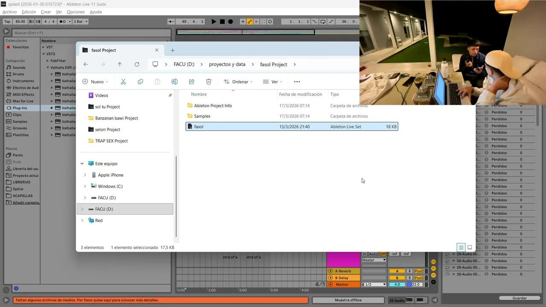Stop playback in Ableton transport

222,21
